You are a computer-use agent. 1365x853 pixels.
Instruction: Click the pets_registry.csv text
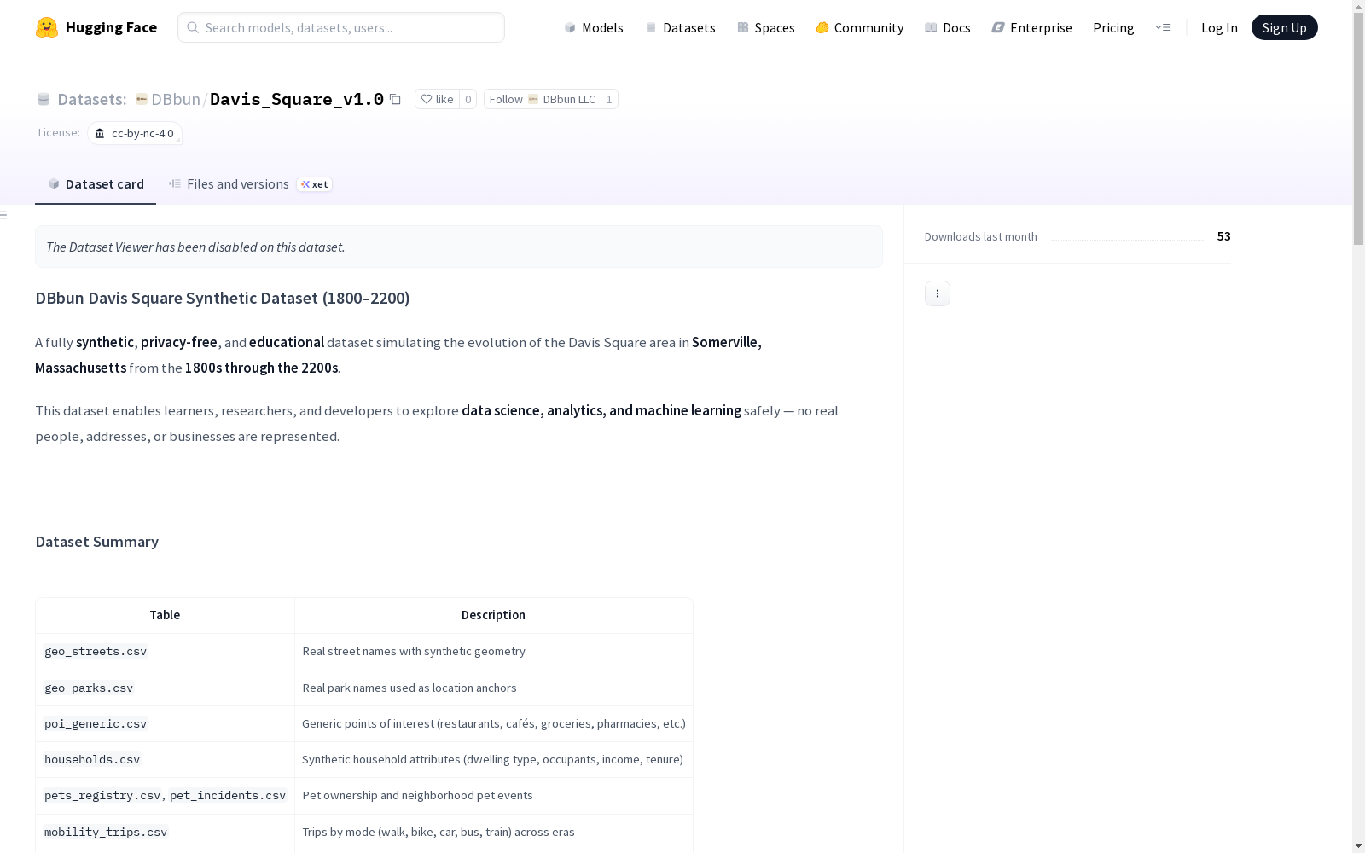[102, 795]
